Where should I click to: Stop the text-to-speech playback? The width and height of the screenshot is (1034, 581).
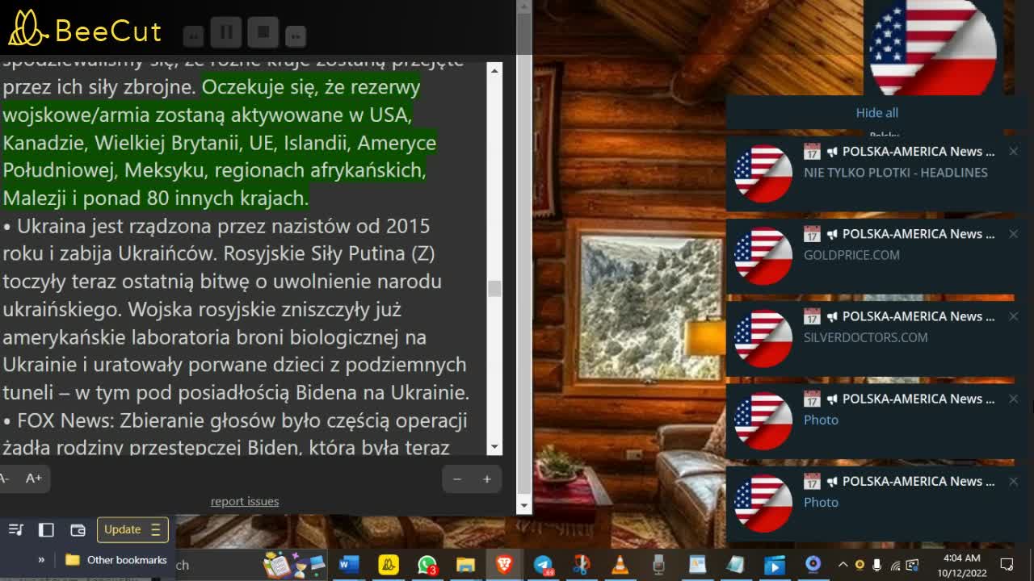click(263, 32)
